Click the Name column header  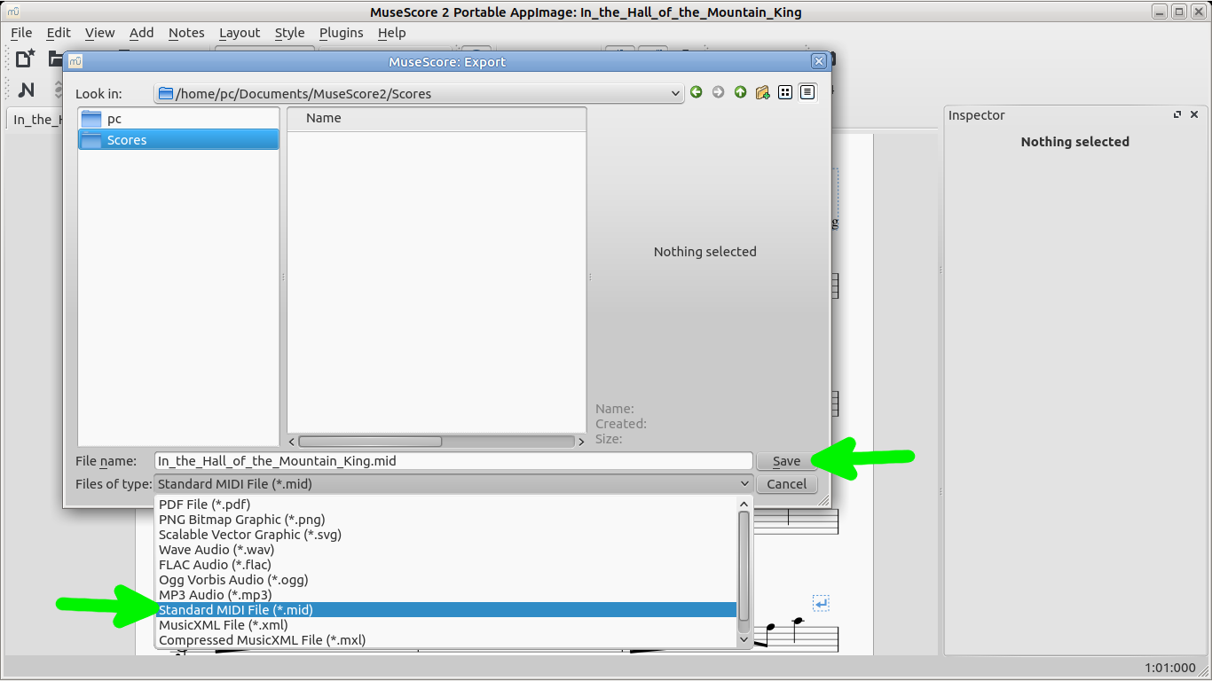pyautogui.click(x=437, y=119)
